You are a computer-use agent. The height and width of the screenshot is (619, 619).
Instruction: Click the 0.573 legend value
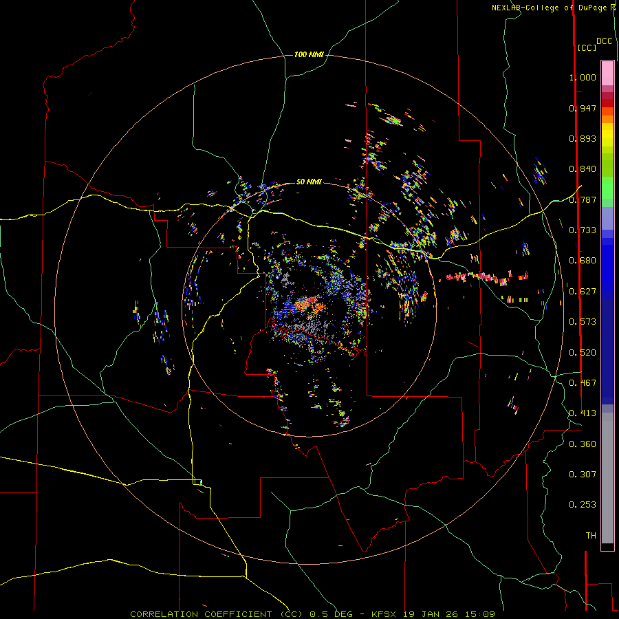point(583,322)
